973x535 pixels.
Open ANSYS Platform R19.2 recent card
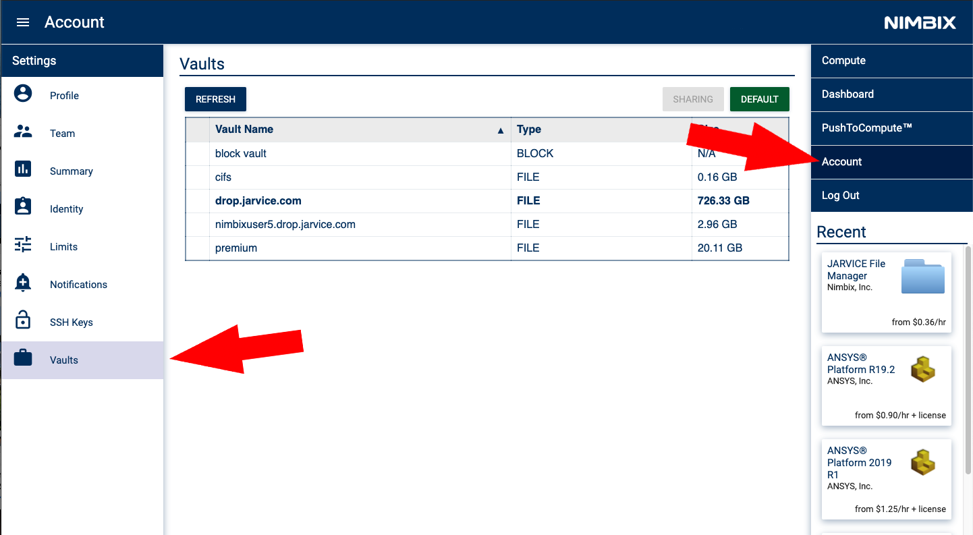point(887,386)
